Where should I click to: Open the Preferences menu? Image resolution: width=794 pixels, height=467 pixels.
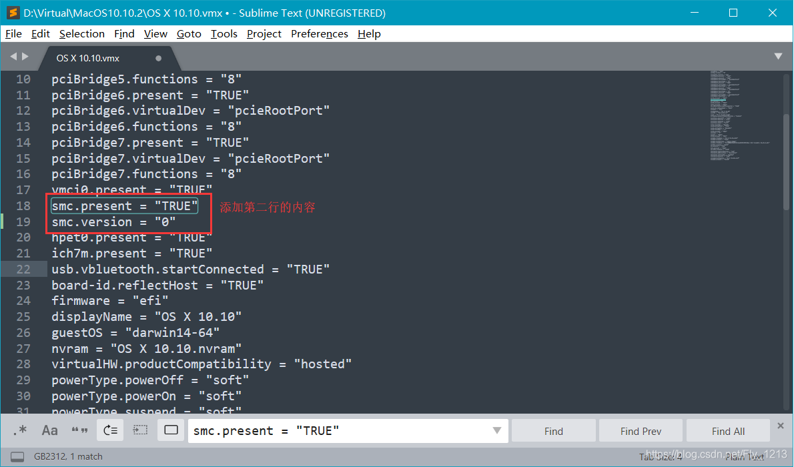320,34
